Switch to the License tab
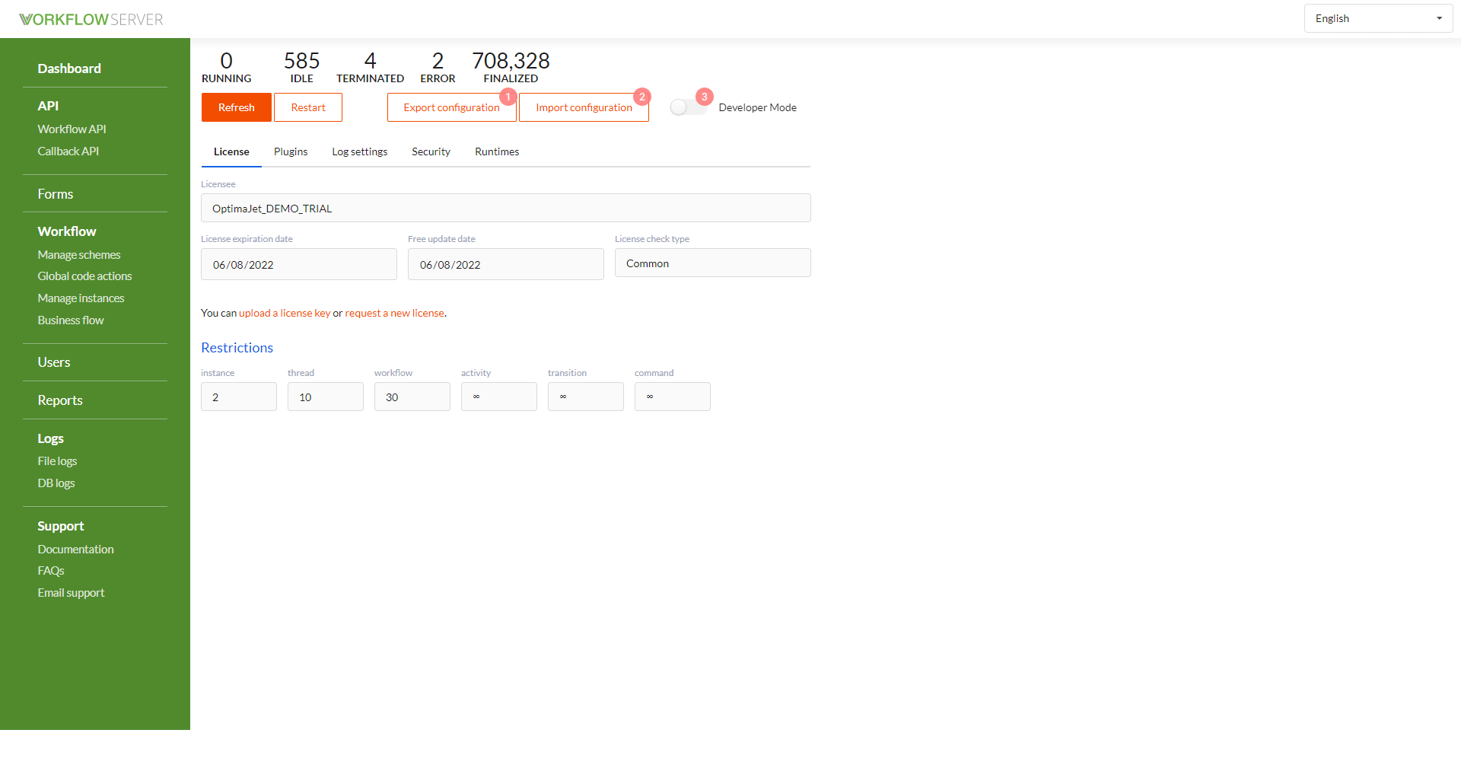This screenshot has height=768, width=1461. tap(231, 151)
